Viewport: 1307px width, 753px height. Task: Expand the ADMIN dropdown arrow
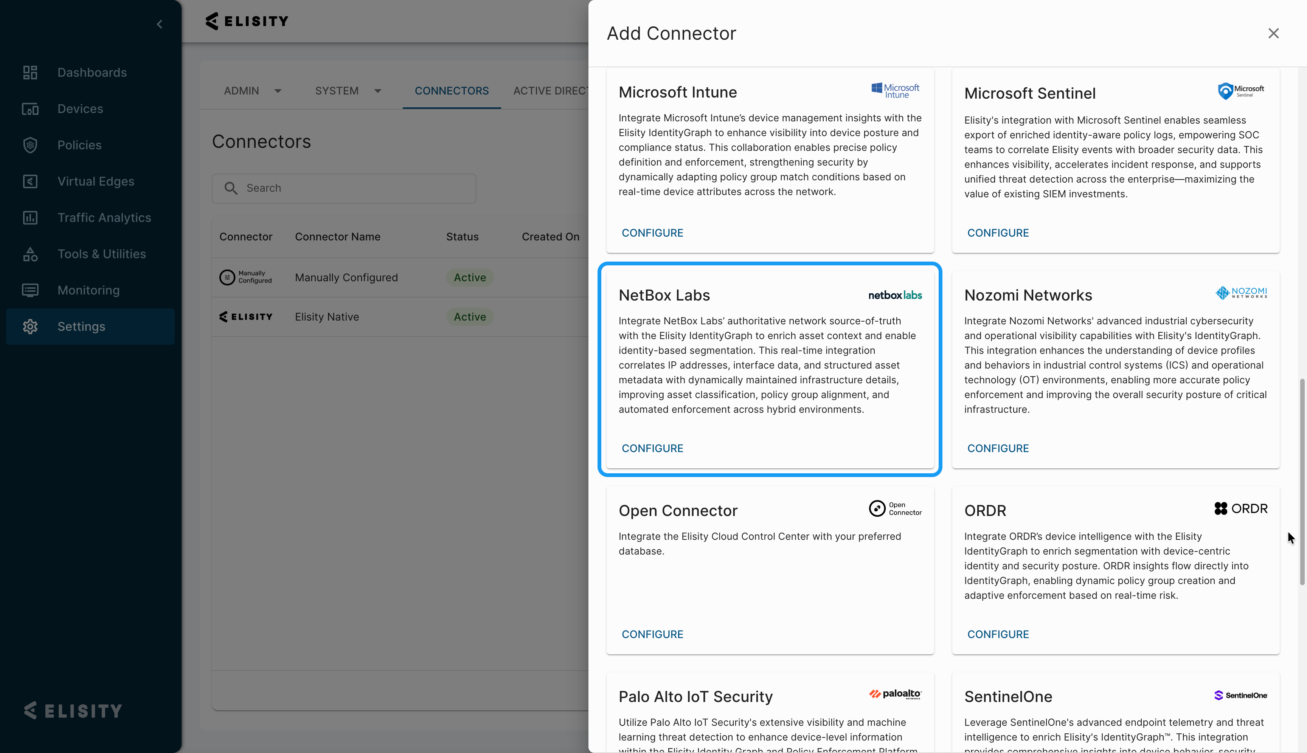278,91
